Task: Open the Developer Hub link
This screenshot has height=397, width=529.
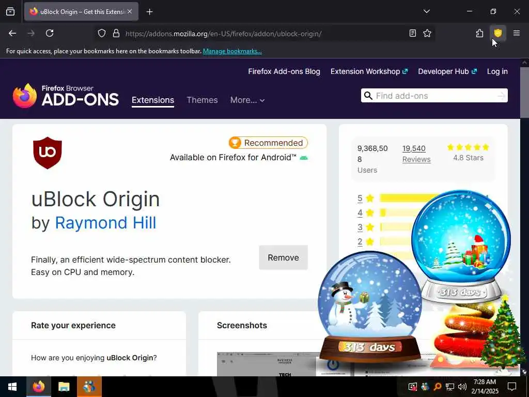Action: click(x=447, y=71)
